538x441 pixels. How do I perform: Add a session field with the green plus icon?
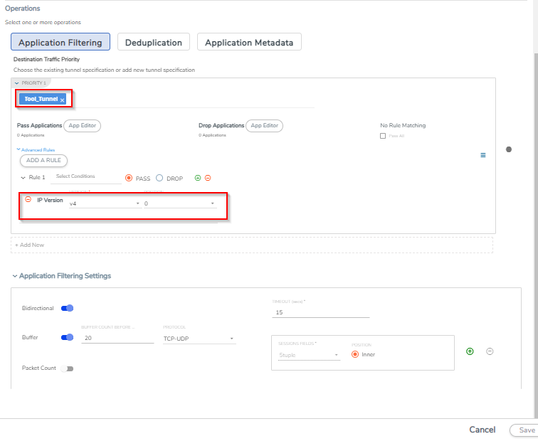(x=470, y=351)
